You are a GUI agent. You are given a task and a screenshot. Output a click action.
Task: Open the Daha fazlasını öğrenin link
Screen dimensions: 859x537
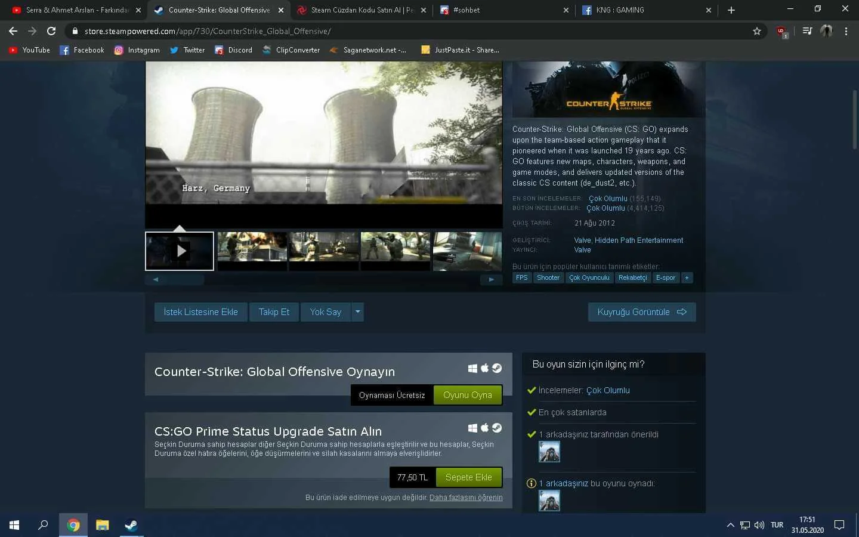pos(466,498)
